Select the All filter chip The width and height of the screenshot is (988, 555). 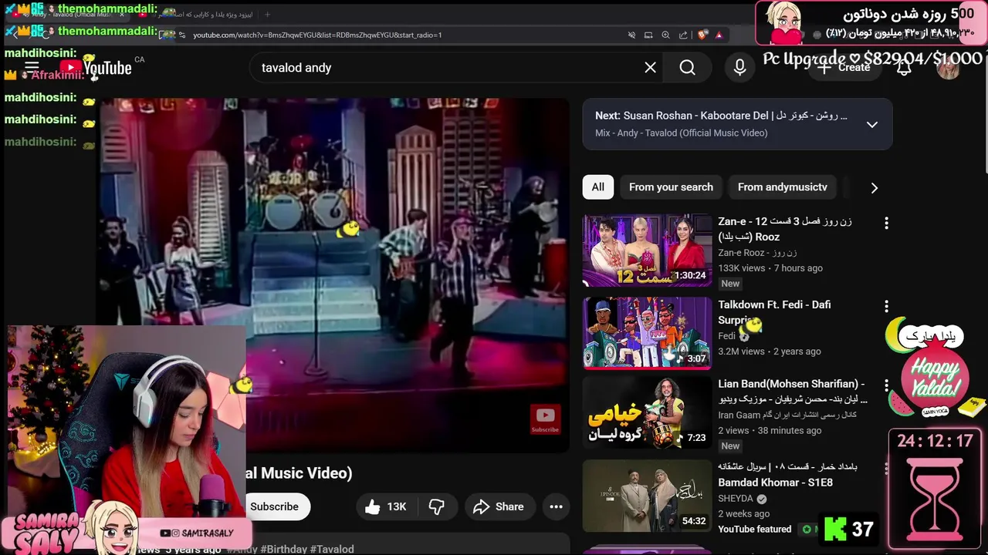598,187
